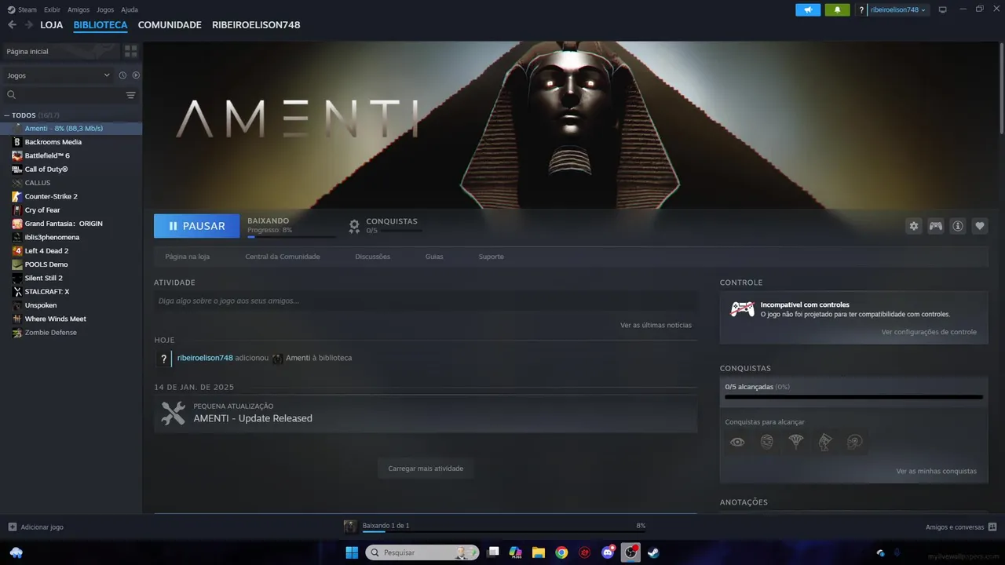Screen dimensions: 1005x565
Task: Open controller layout icon for Amenti
Action: 936,226
